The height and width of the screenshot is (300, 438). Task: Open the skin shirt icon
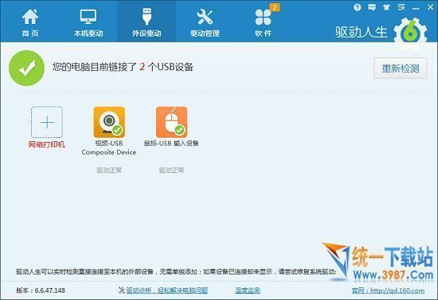(386, 7)
